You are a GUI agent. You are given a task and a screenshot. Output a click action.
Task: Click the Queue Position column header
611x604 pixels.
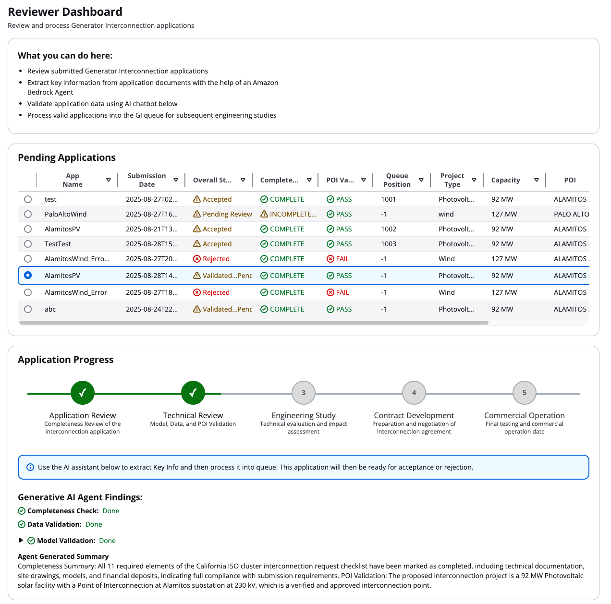(397, 180)
